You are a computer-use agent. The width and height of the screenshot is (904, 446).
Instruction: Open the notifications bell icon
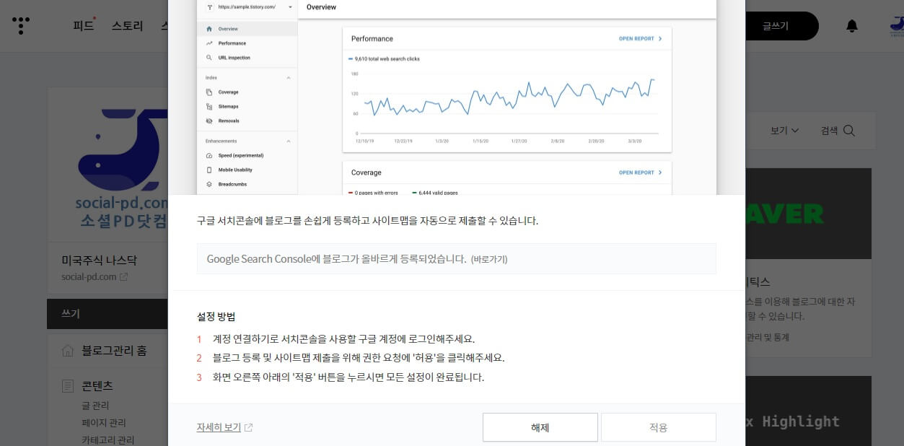point(852,26)
